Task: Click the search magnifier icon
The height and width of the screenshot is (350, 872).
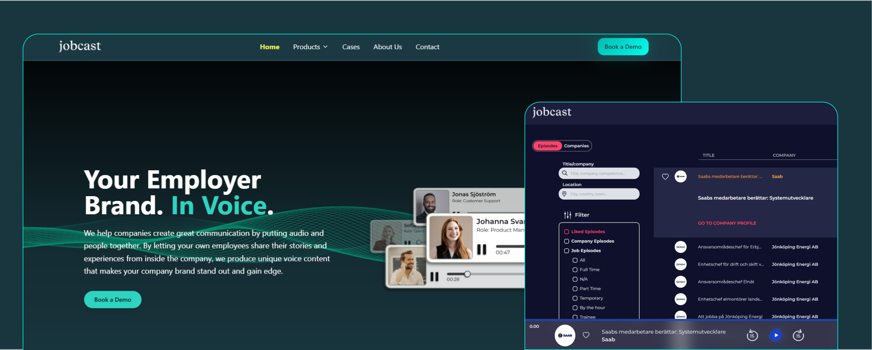Action: [565, 173]
